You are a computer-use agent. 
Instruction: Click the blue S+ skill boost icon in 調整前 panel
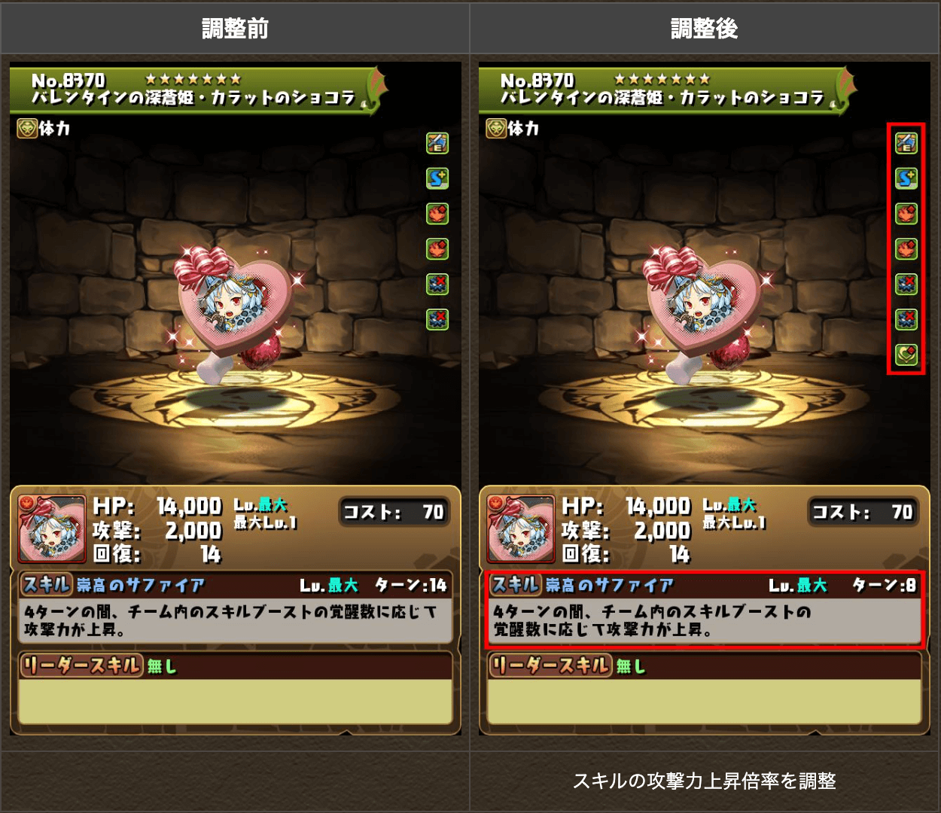click(437, 178)
